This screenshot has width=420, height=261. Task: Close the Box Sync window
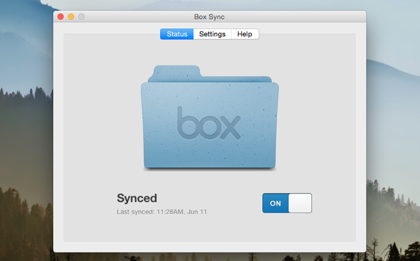pos(60,16)
